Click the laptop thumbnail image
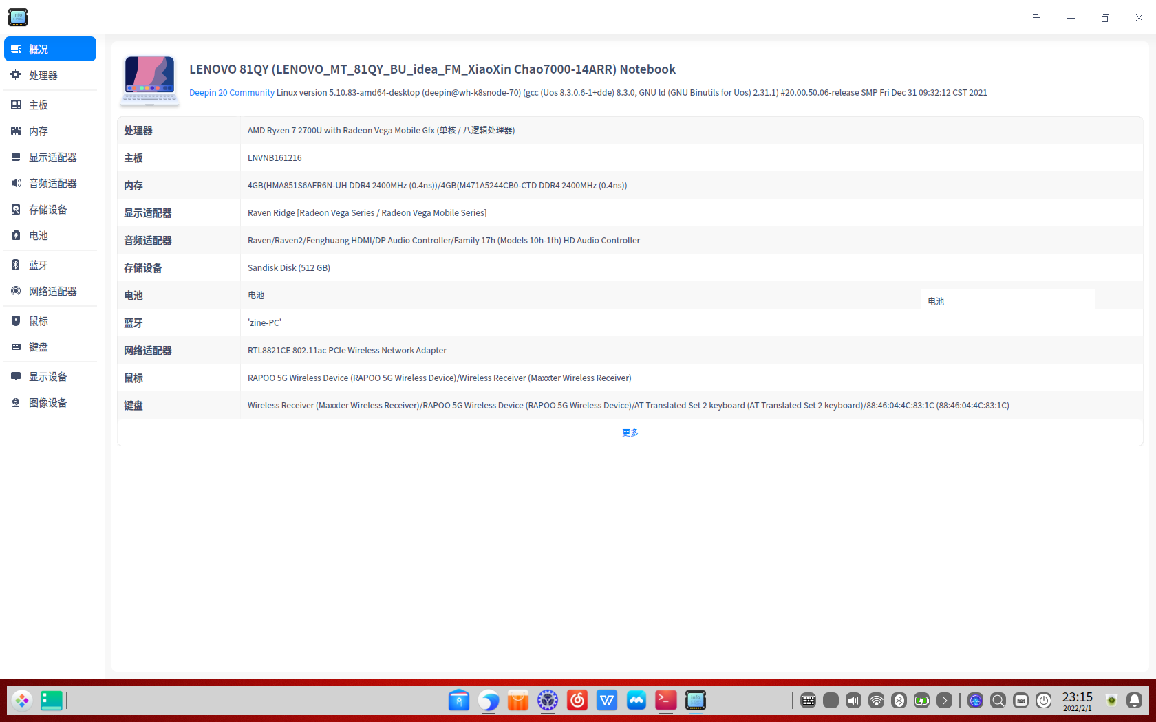The image size is (1156, 722). coord(149,80)
